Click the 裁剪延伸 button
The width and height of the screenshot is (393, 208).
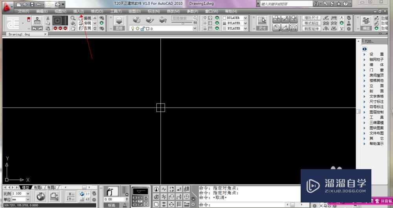[312, 29]
